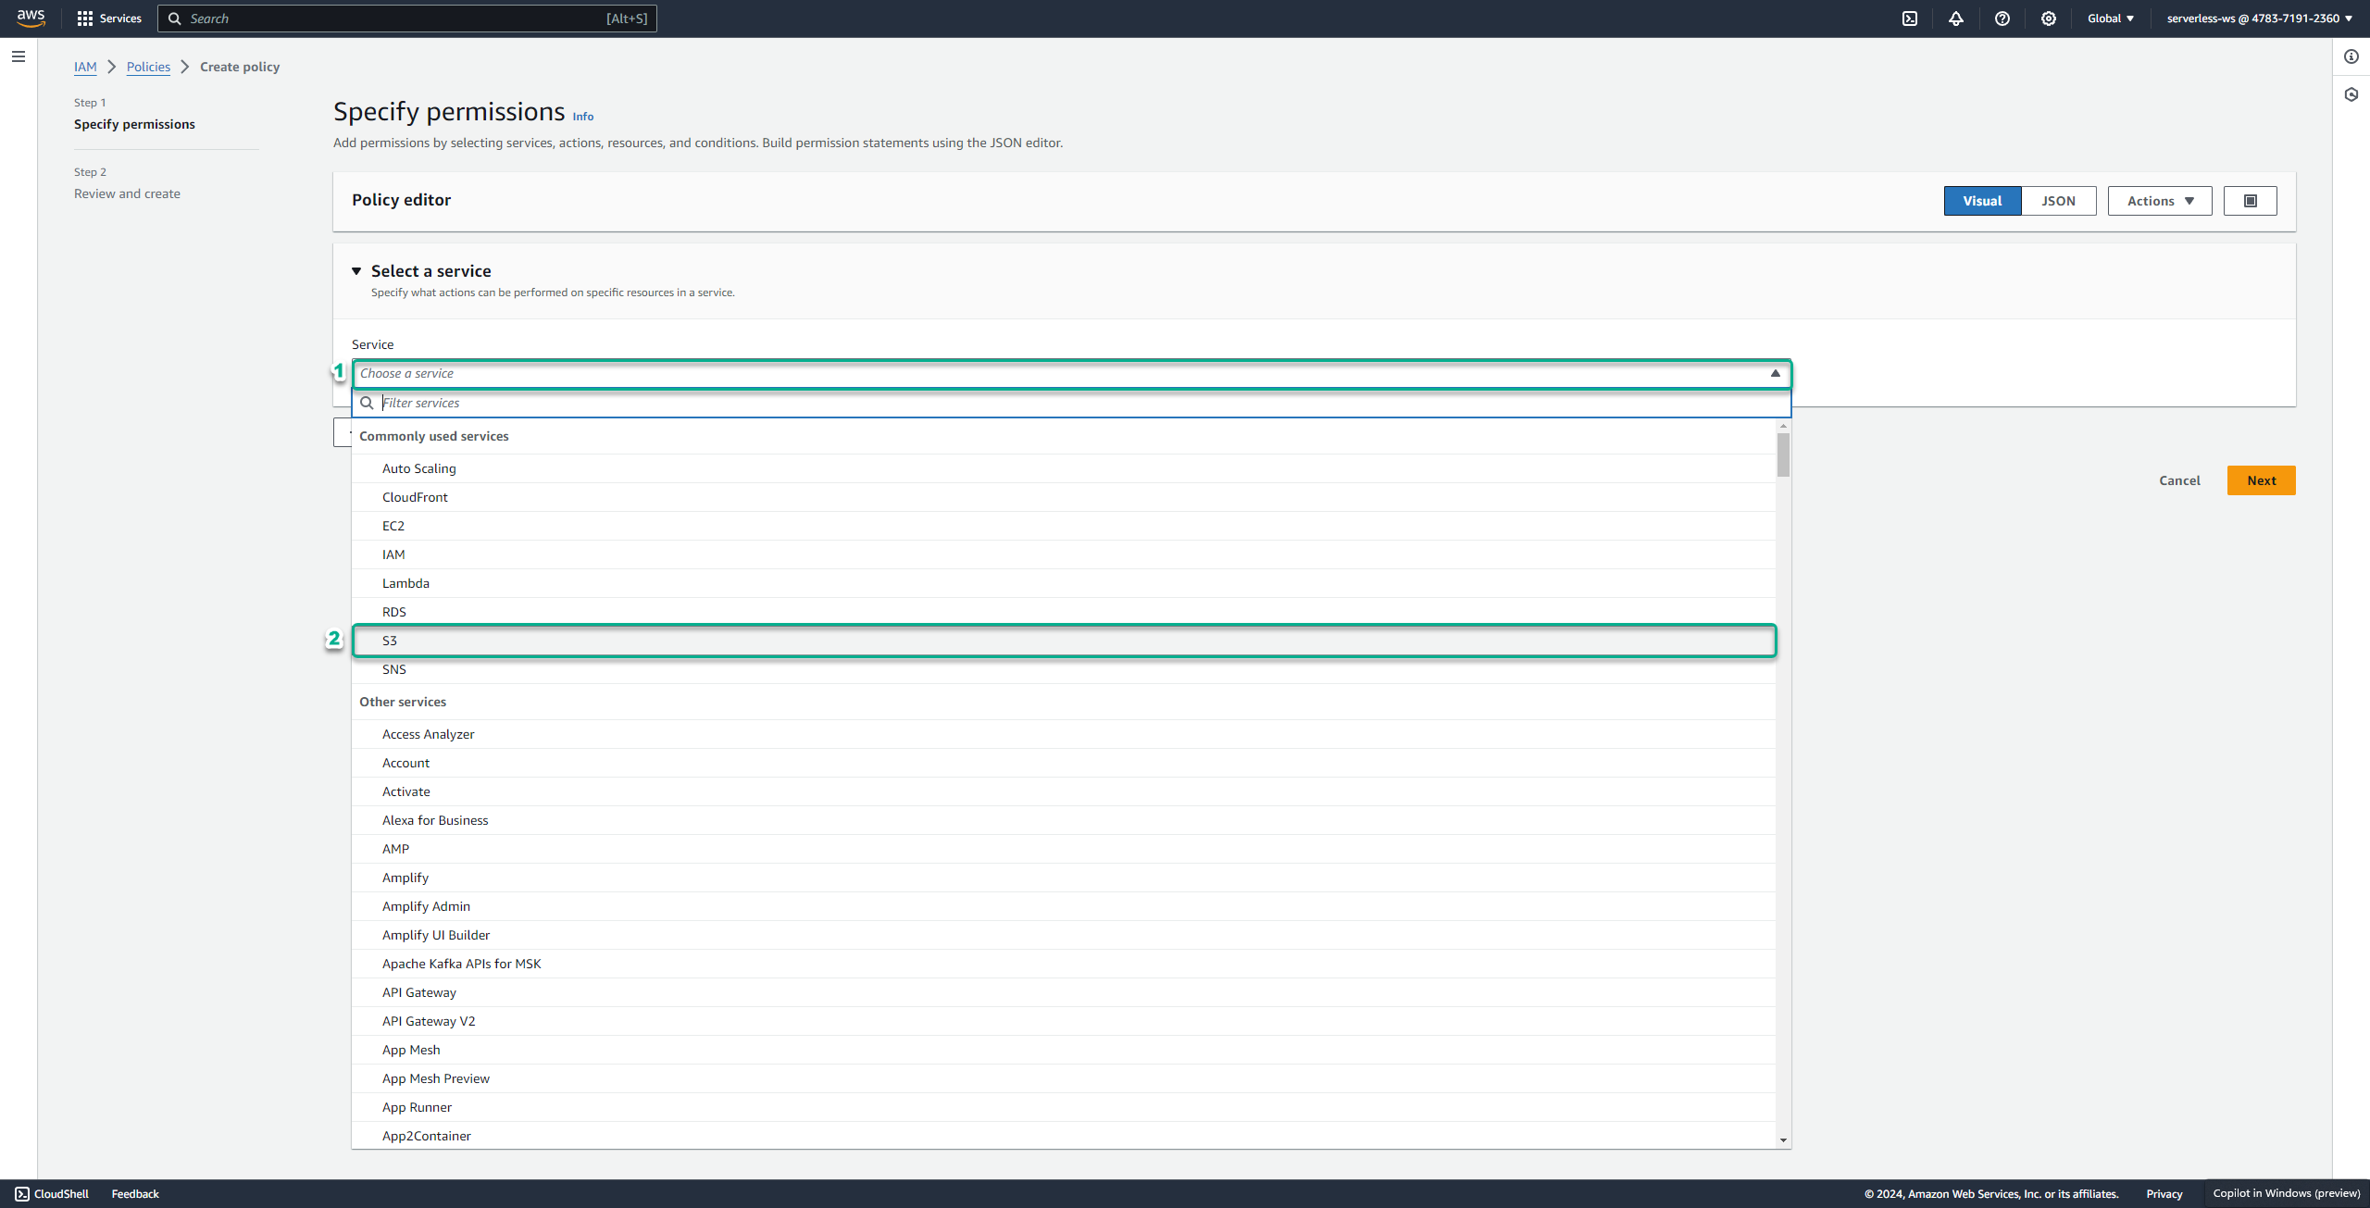Open the CloudShell icon in top bar
2370x1208 pixels.
coord(1910,19)
